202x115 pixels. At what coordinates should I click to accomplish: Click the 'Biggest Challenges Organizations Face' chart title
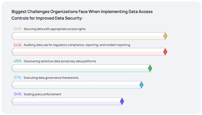tap(82, 15)
